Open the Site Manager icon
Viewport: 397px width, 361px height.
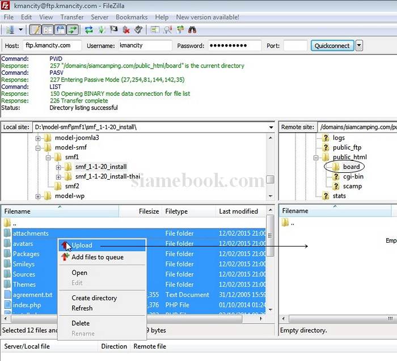coord(10,30)
